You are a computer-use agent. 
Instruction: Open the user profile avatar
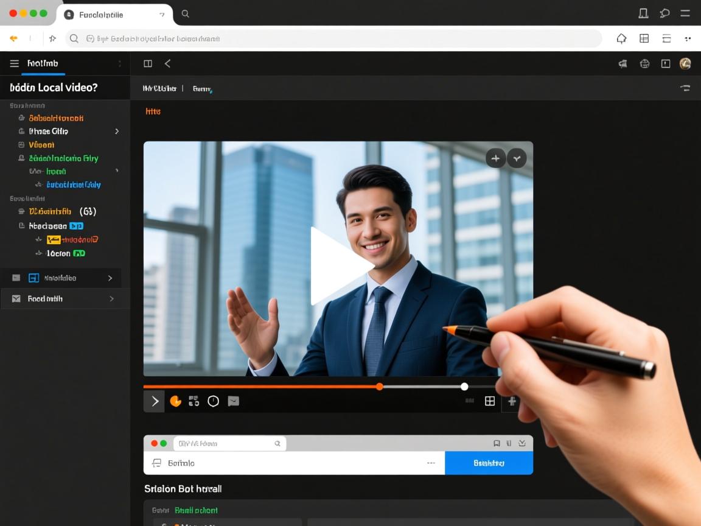(x=685, y=63)
